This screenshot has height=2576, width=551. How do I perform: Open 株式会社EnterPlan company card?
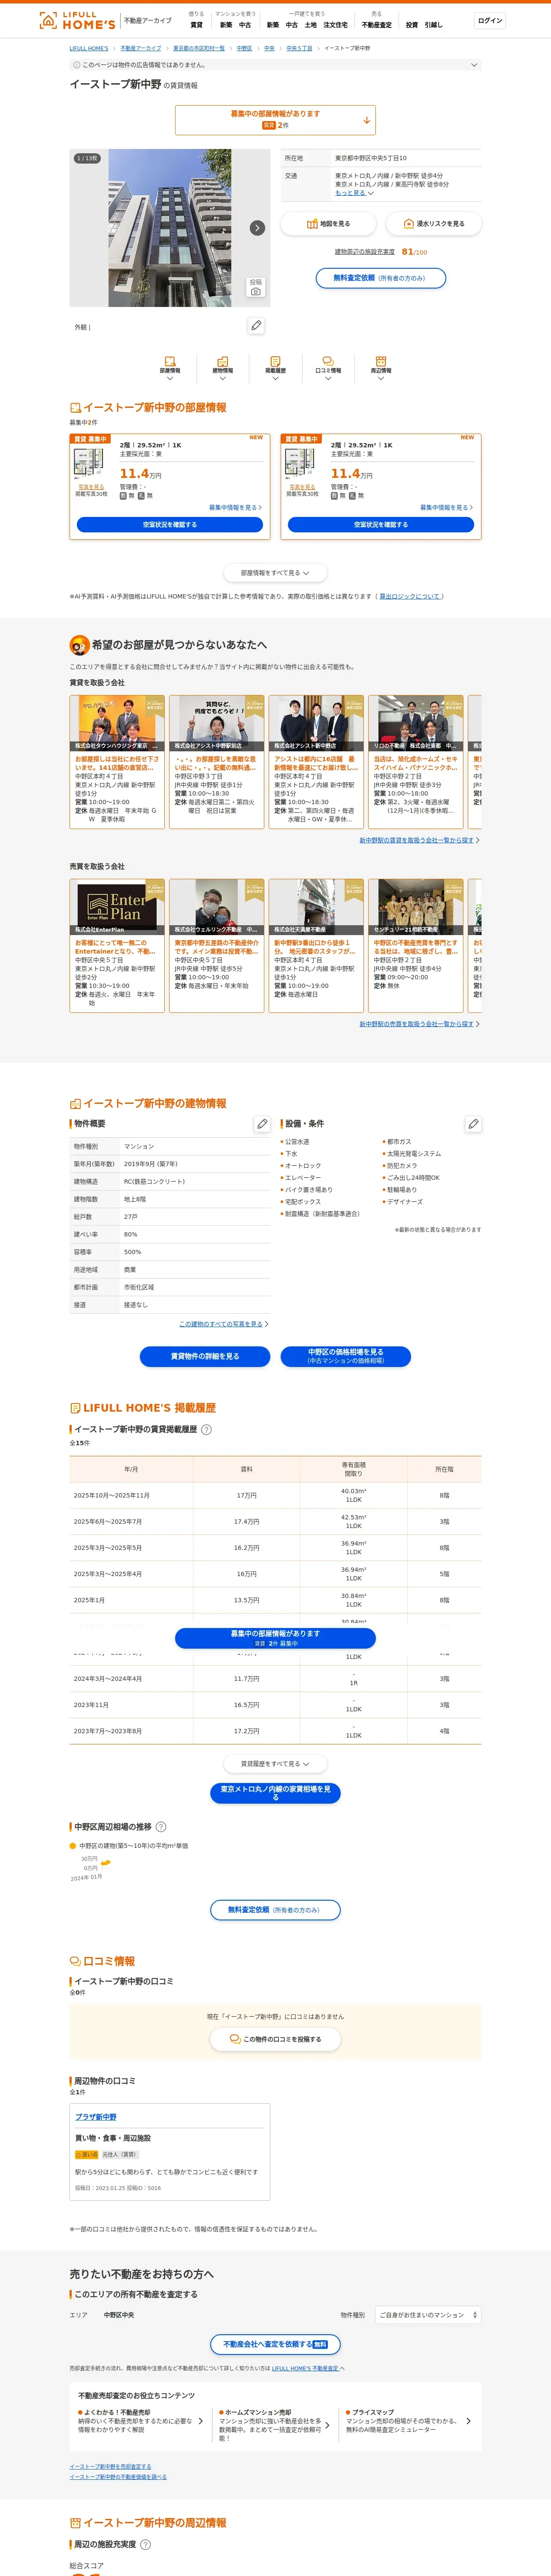click(x=117, y=945)
